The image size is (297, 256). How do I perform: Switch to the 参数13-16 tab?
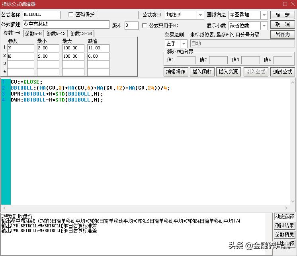click(81, 33)
